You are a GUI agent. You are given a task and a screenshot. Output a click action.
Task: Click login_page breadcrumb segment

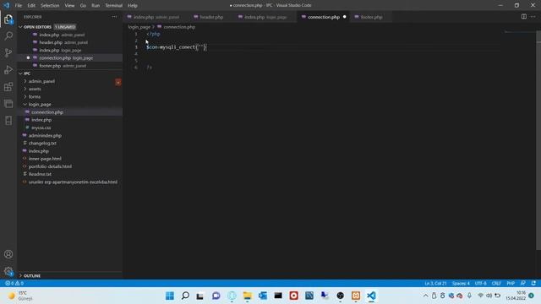(139, 27)
